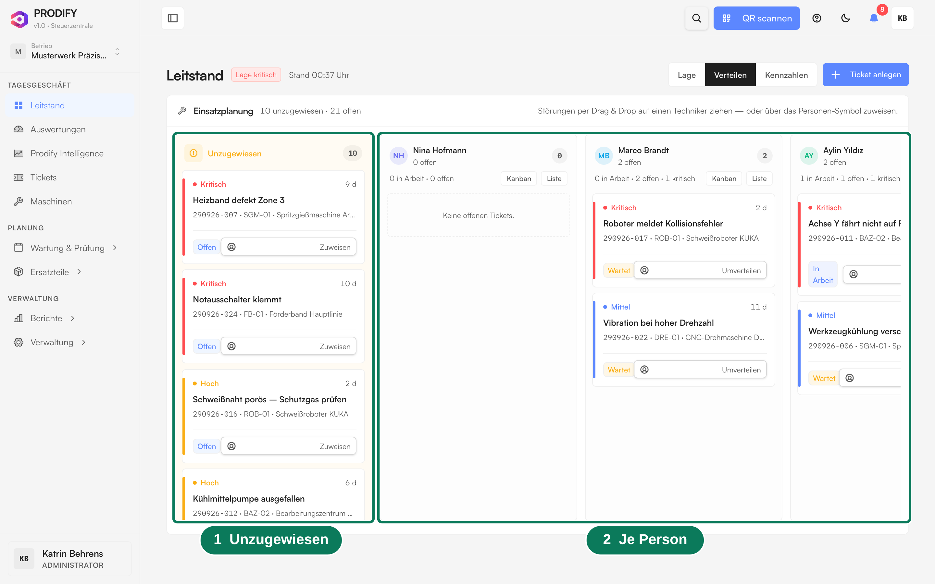Go to Tickets page

(70, 177)
